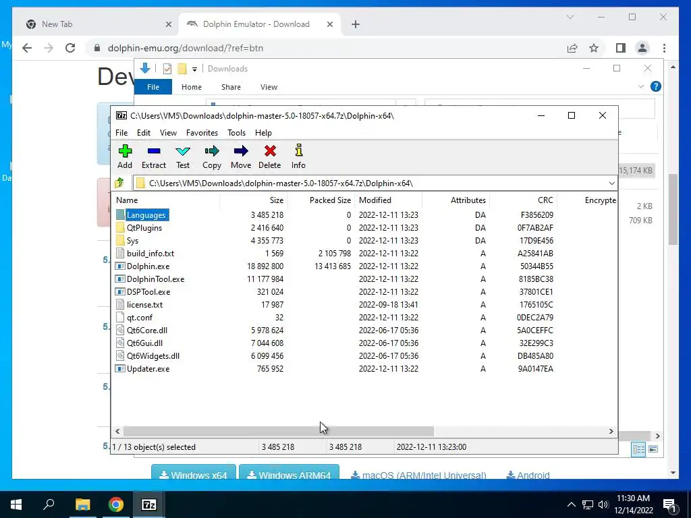Image resolution: width=691 pixels, height=518 pixels.
Task: Open Explorer quick access toolbar dropdown
Action: pyautogui.click(x=194, y=69)
